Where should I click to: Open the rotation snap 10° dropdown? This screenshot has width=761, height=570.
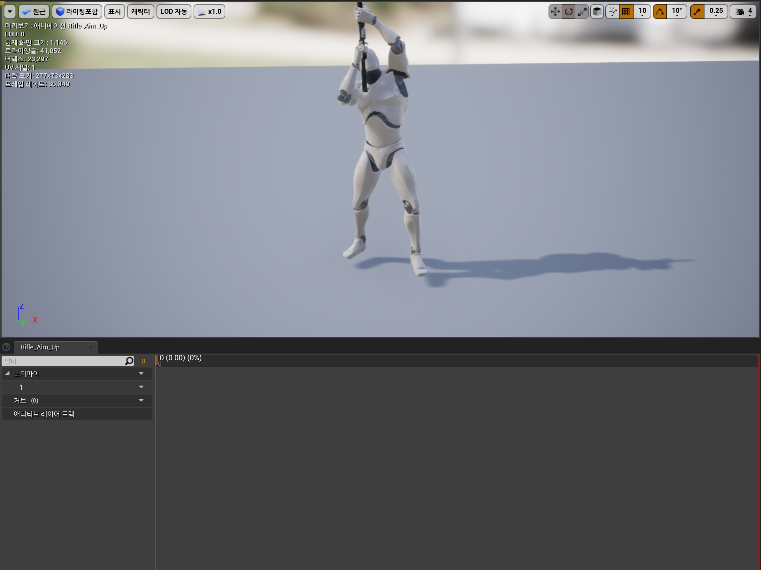pos(677,12)
